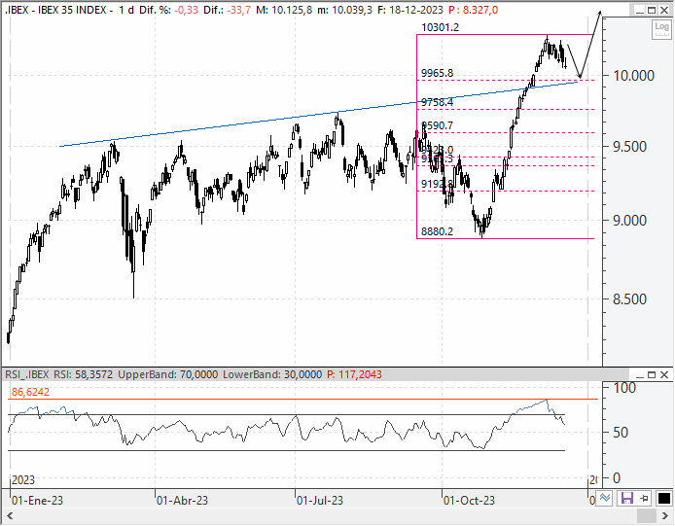Viewport: 675px width, 526px height.
Task: Click the F: 18-12-2023 date in header
Action: click(410, 10)
